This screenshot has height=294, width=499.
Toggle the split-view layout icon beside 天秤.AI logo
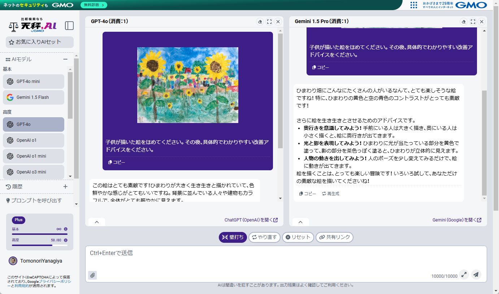click(69, 26)
